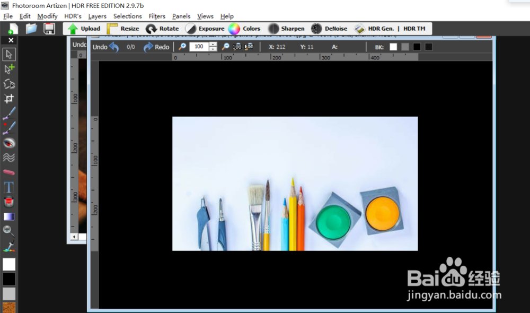Image resolution: width=530 pixels, height=313 pixels.
Task: Save with the floppy disk icon
Action: [49, 29]
